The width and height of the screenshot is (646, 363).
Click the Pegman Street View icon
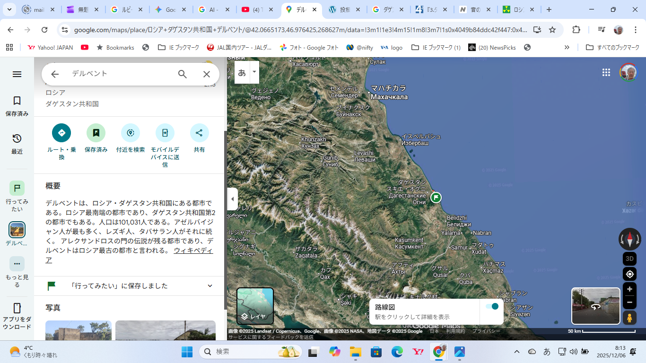tap(629, 318)
